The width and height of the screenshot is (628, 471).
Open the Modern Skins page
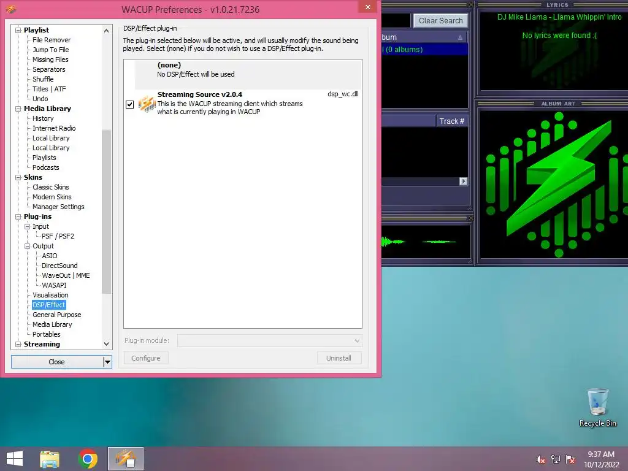(52, 197)
